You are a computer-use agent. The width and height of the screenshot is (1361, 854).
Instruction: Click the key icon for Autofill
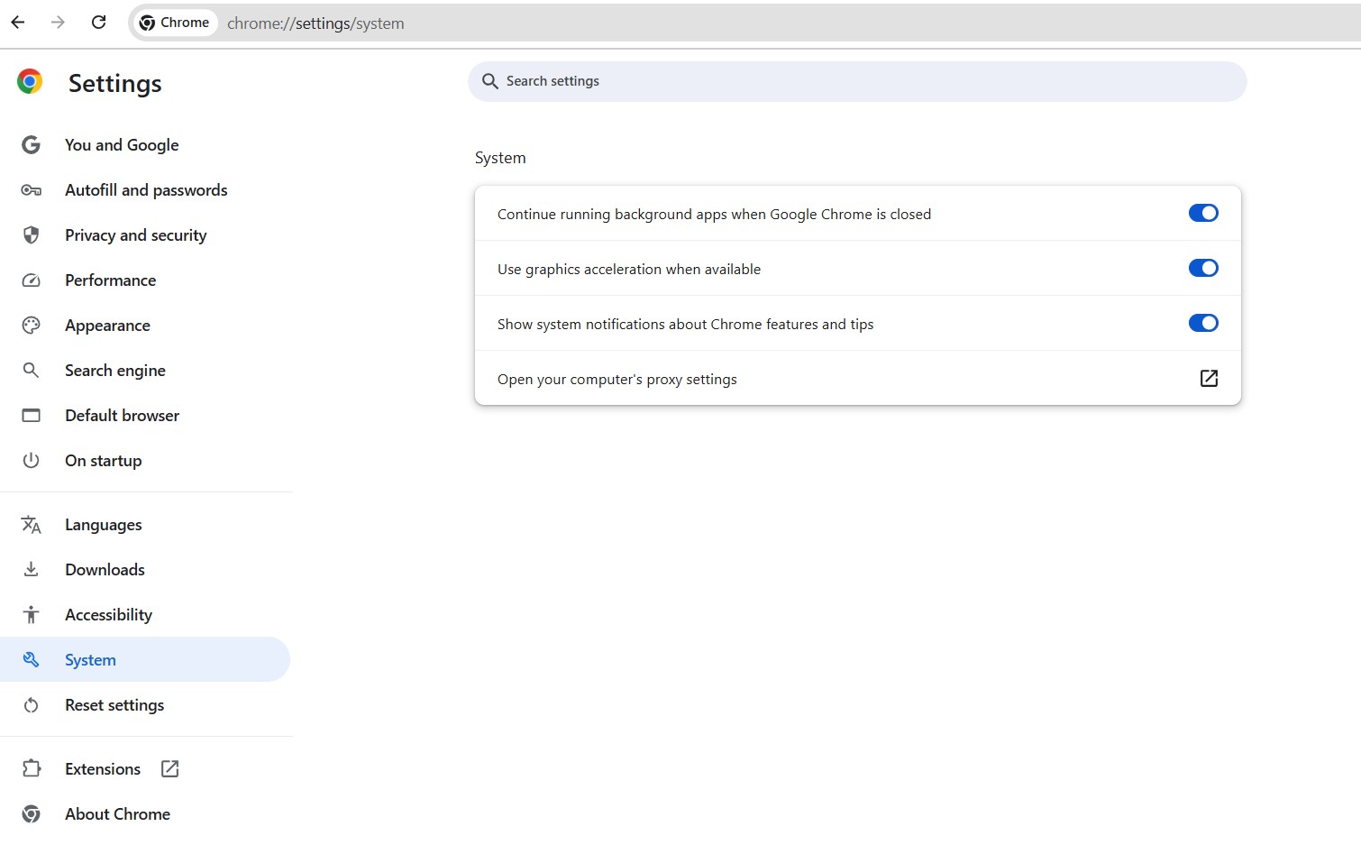click(x=31, y=190)
